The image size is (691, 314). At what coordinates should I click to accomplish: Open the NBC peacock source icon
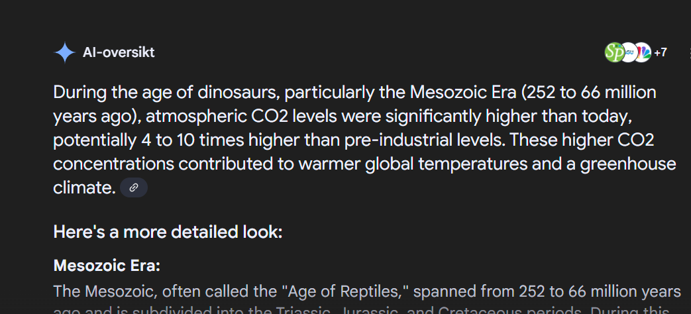point(642,53)
